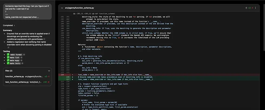Collapse the function_schema.py diff with the chevron
Image resolution: width=265 pixels, height=110 pixels.
pos(62,8)
